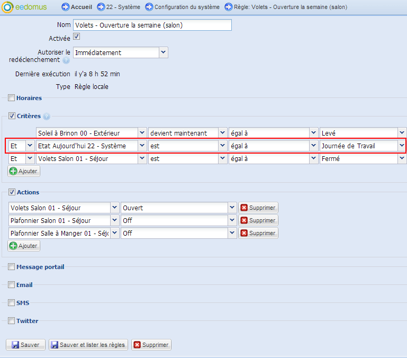This screenshot has width=407, height=358.
Task: Open the Etat Aujourd'hui 22 - Système dropdown
Action: pos(142,146)
